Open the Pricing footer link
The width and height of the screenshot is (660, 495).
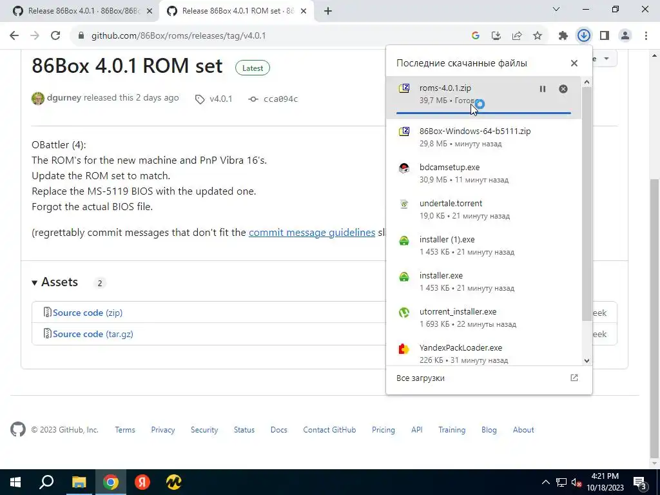[383, 430]
